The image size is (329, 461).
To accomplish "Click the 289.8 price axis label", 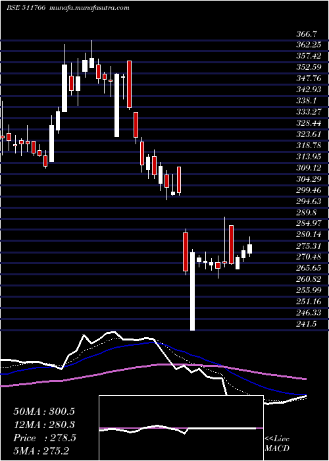I will 306,213.
